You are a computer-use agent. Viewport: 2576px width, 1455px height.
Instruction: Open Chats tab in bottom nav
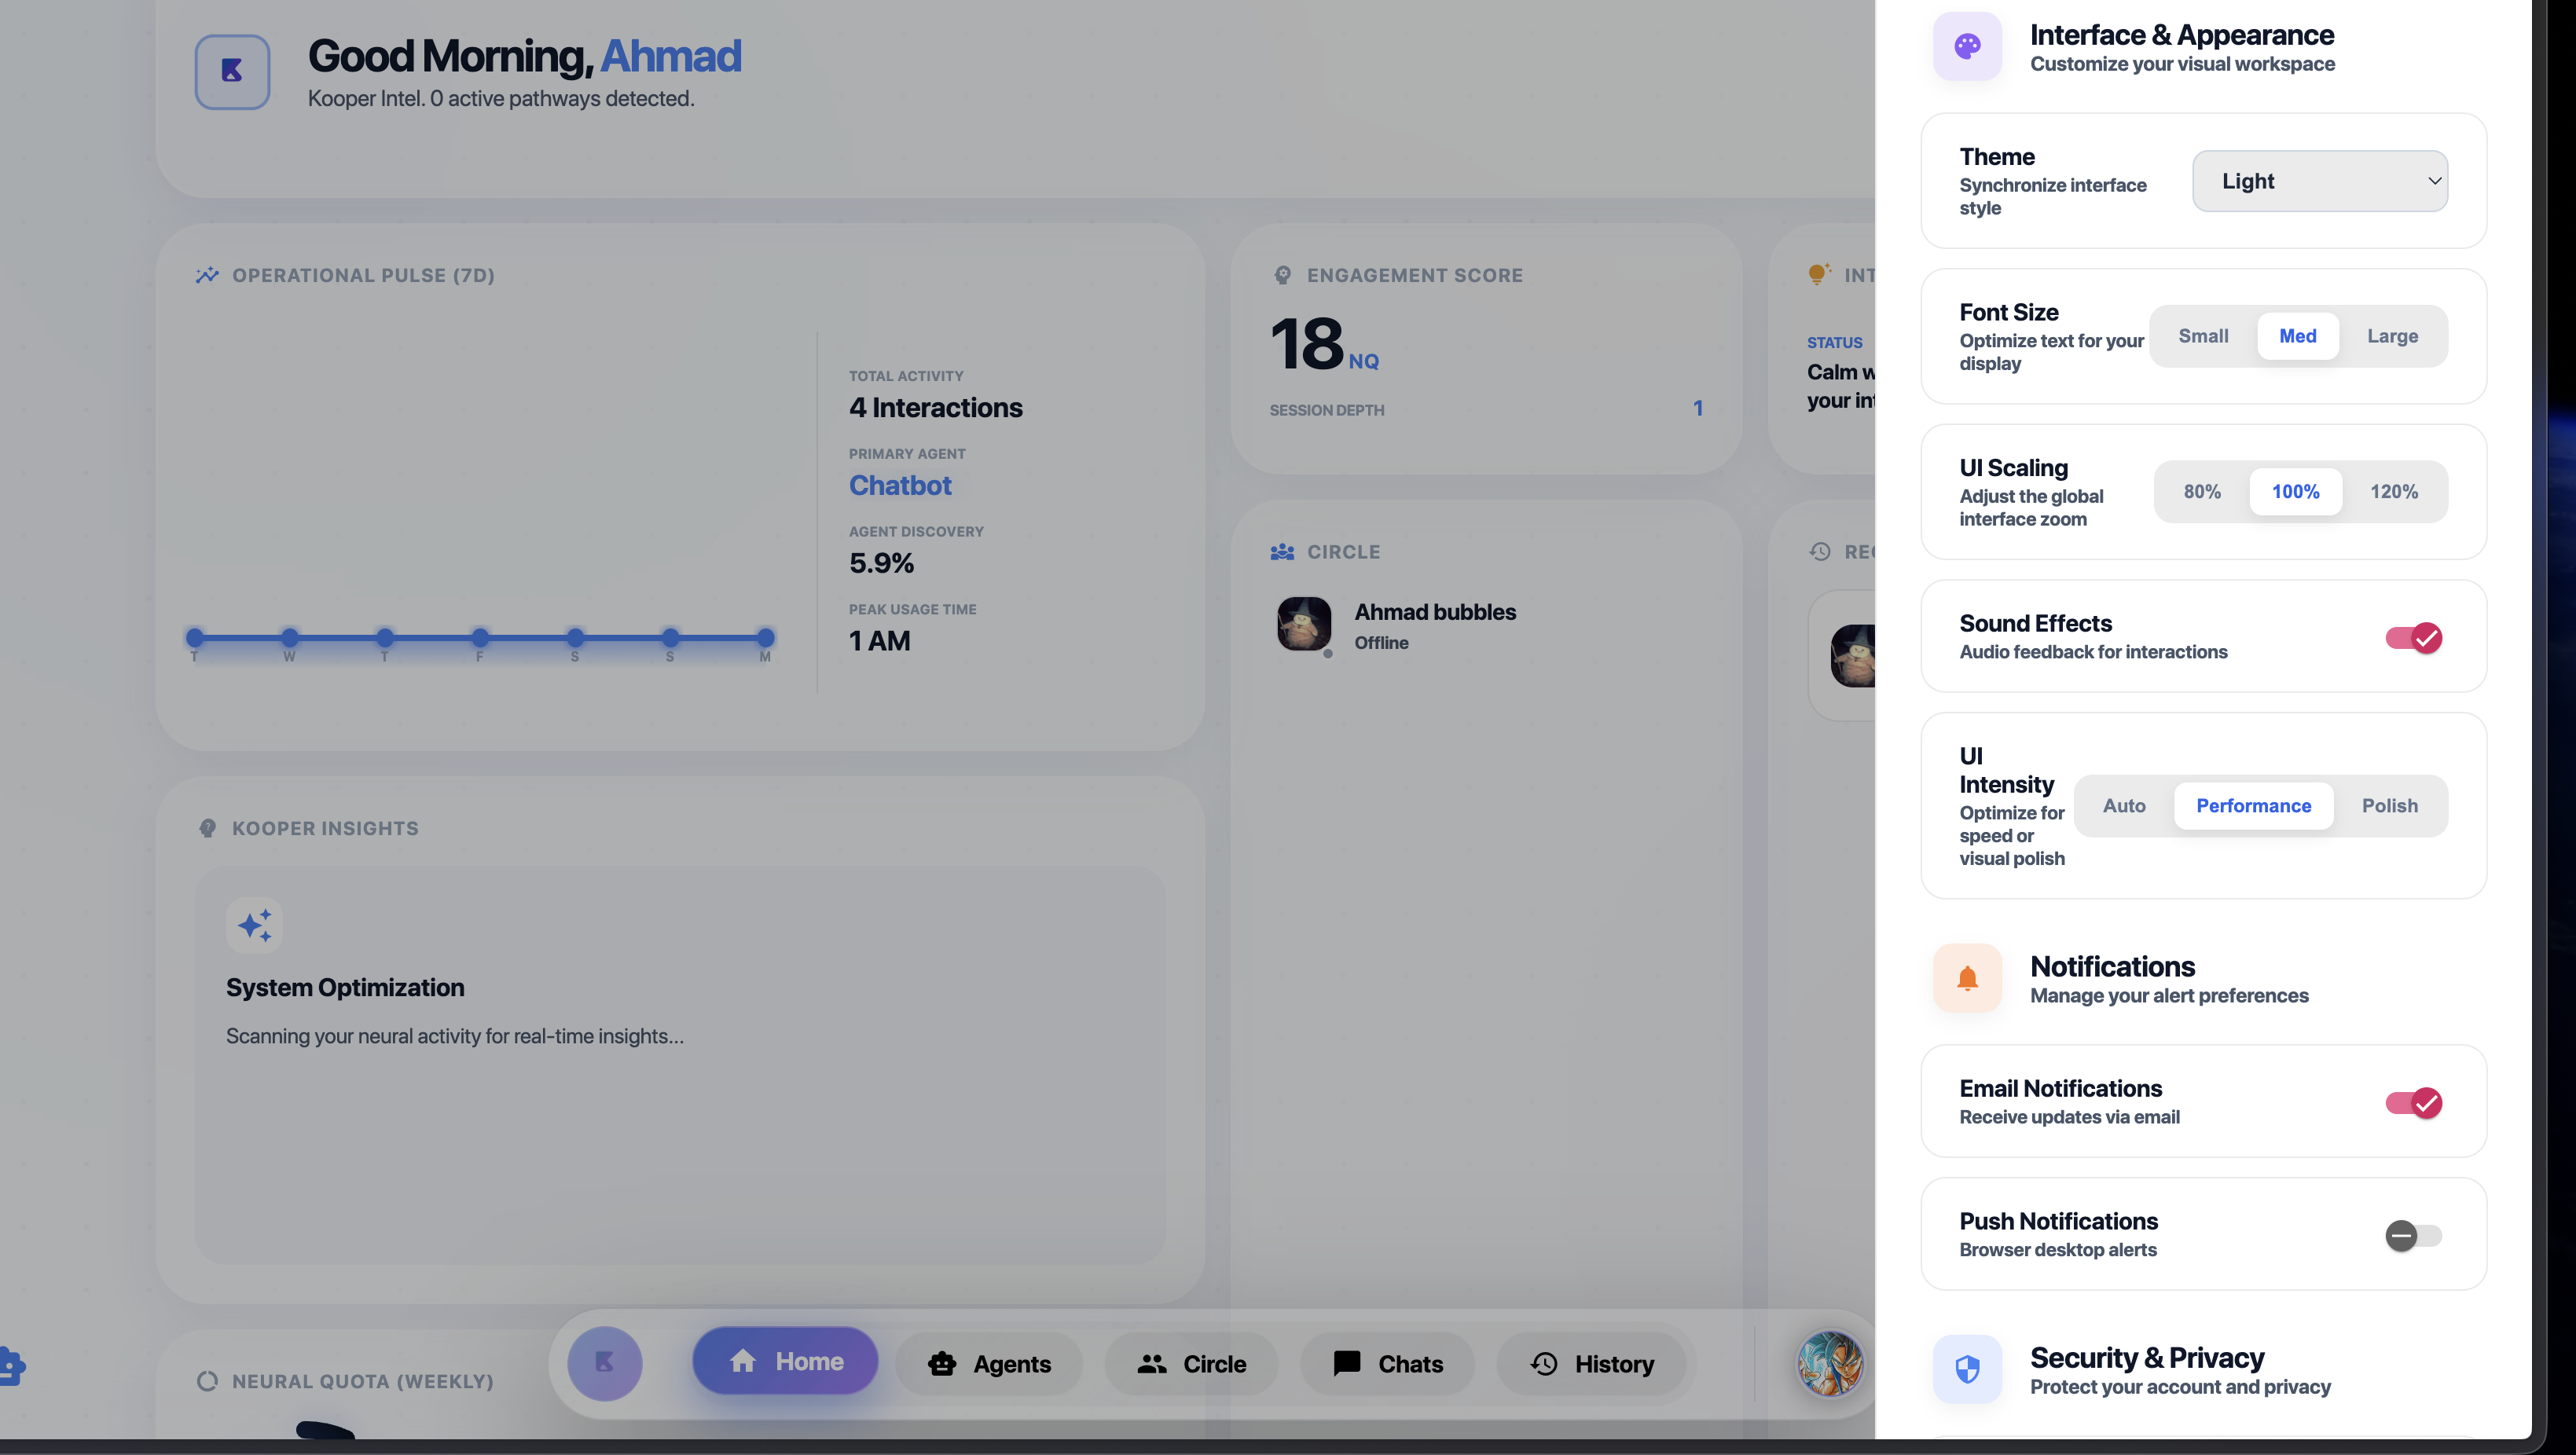[x=1387, y=1364]
